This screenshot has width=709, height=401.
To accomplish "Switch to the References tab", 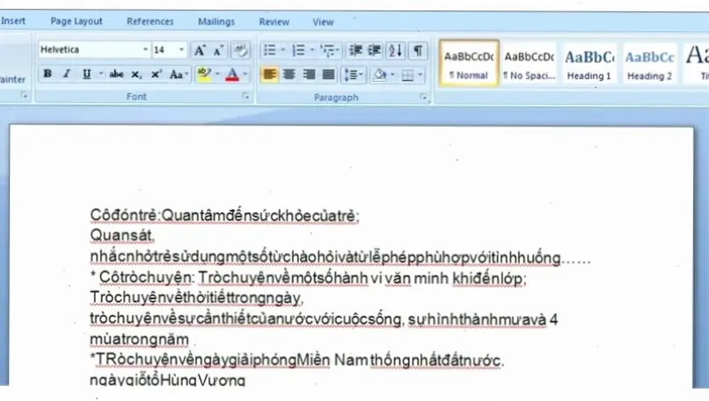I will coord(150,21).
